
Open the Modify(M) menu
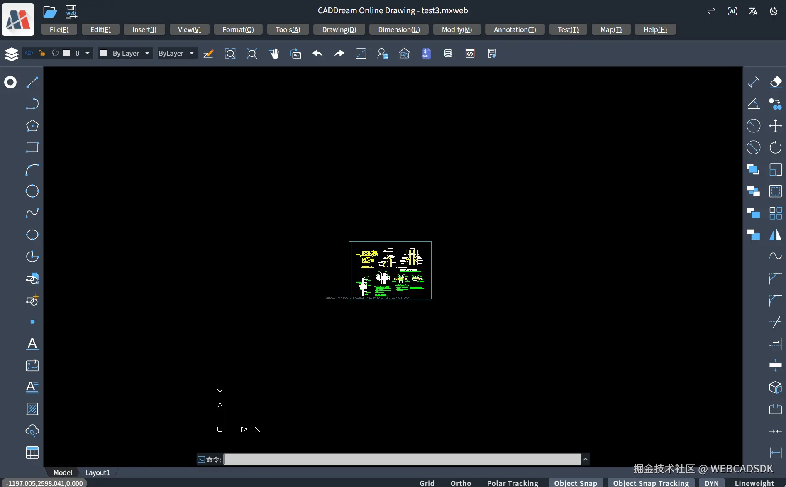(x=456, y=29)
